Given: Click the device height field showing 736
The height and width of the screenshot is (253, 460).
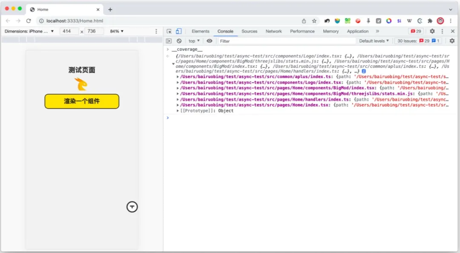Looking at the screenshot, I should [94, 31].
